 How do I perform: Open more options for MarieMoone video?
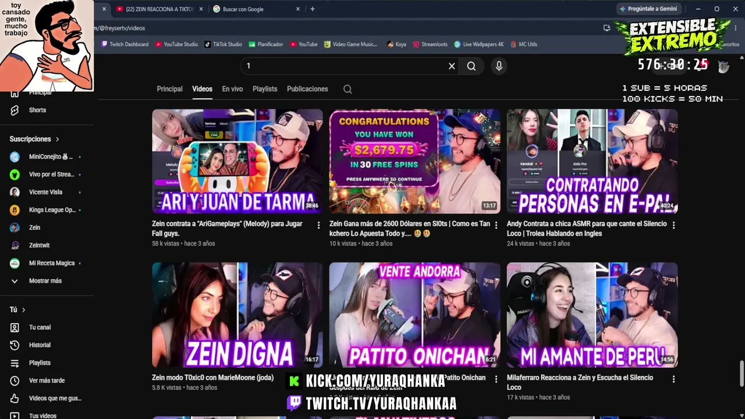point(318,379)
